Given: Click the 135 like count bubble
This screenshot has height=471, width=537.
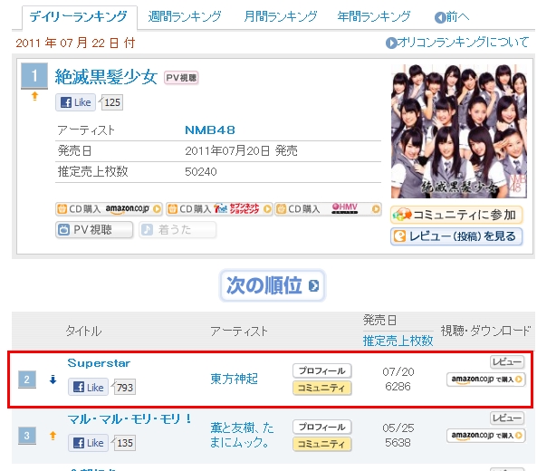Looking at the screenshot, I should click(124, 443).
